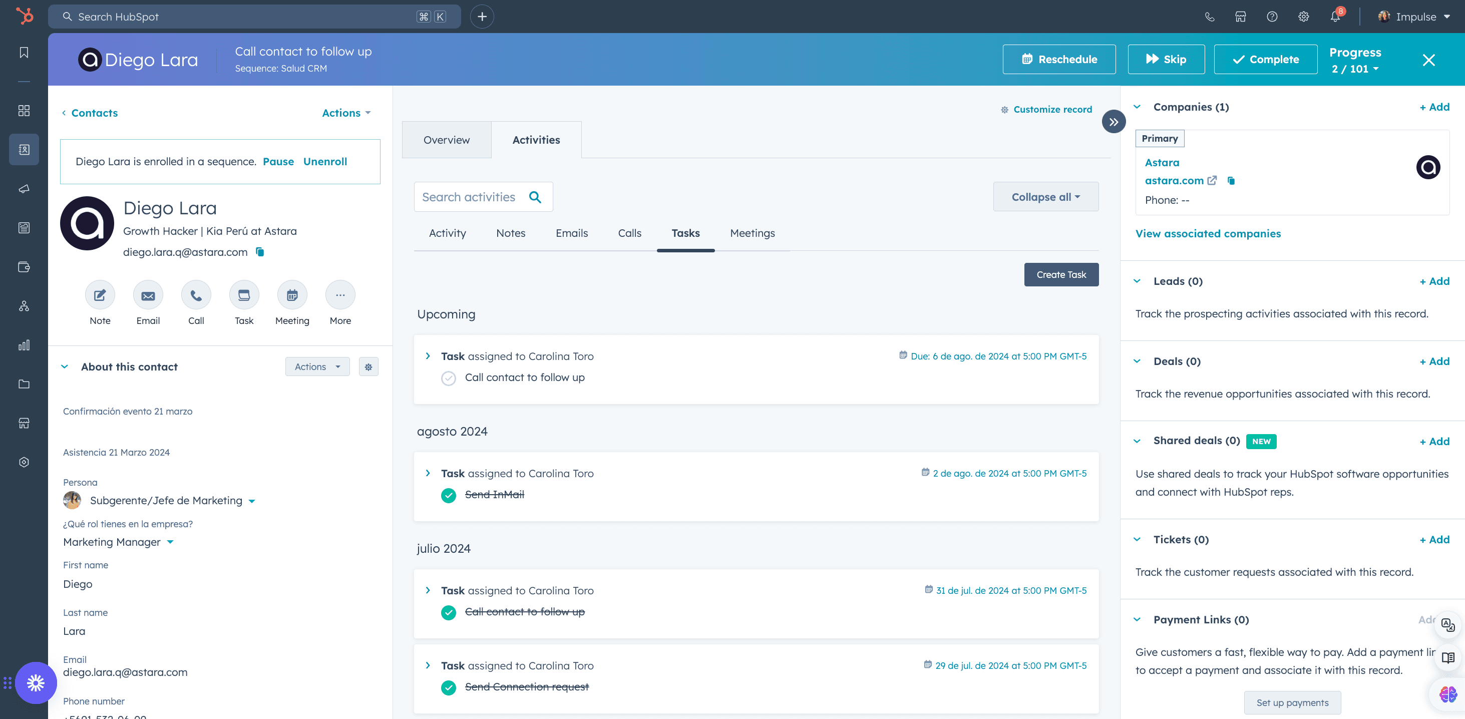The height and width of the screenshot is (719, 1465).
Task: Click the phone calling icon in top bar
Action: (x=1210, y=17)
